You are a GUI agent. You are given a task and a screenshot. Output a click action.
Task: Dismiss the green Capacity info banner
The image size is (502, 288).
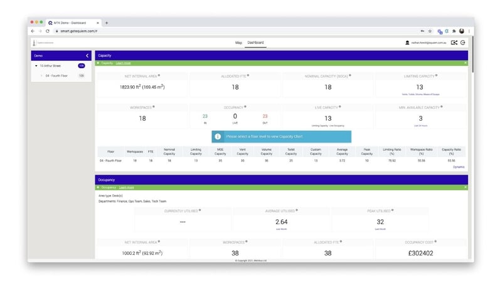pos(465,63)
